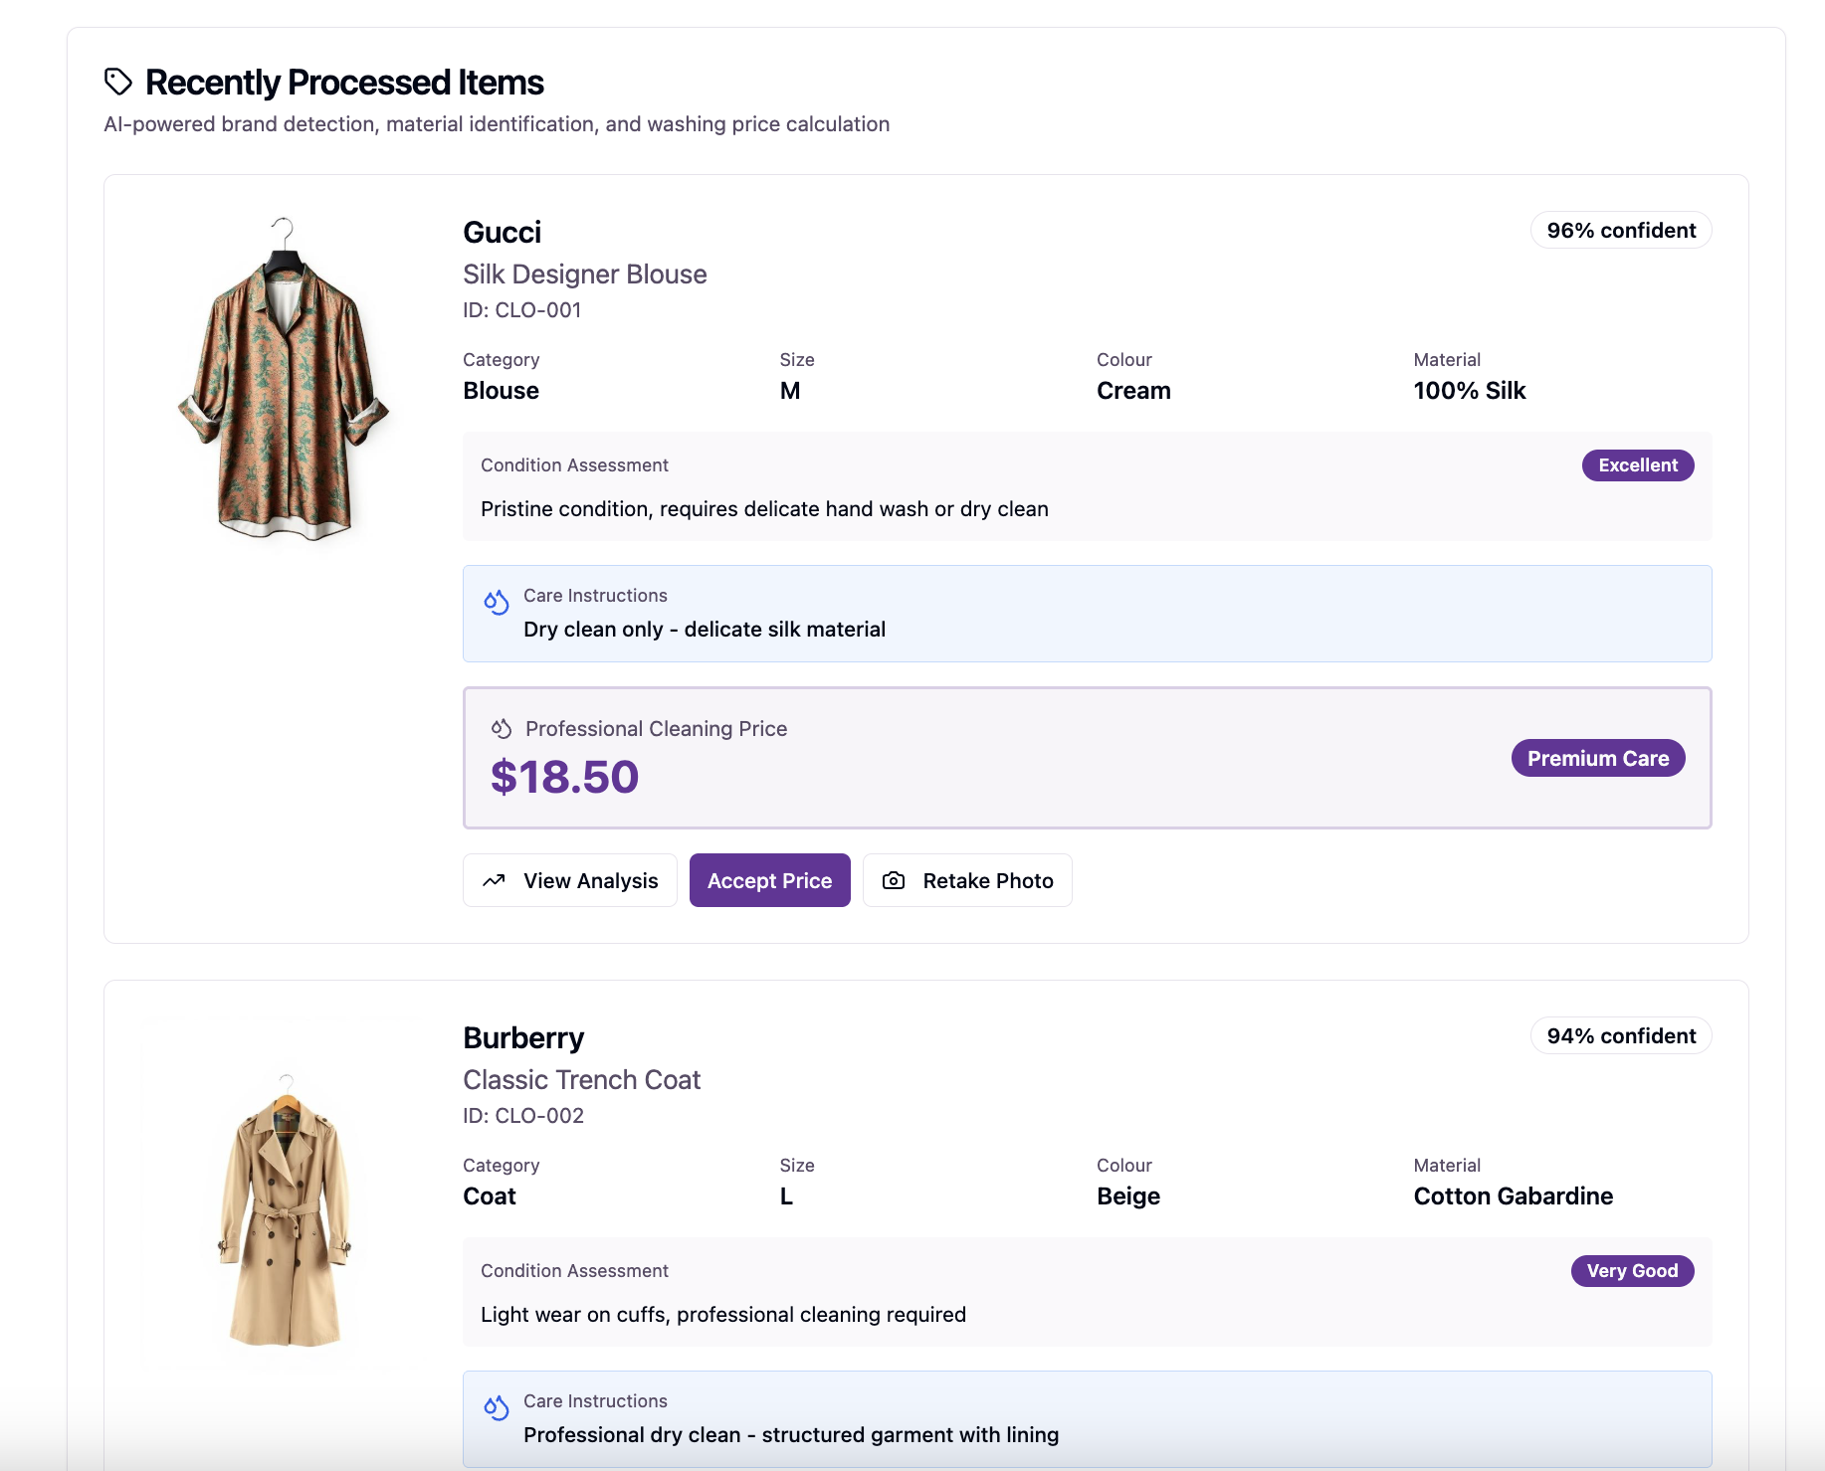Click the tag icon beside Recently Processed Items
The width and height of the screenshot is (1825, 1471).
(x=118, y=82)
